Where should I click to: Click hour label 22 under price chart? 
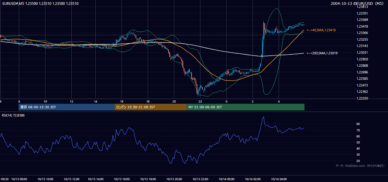pos(200,101)
